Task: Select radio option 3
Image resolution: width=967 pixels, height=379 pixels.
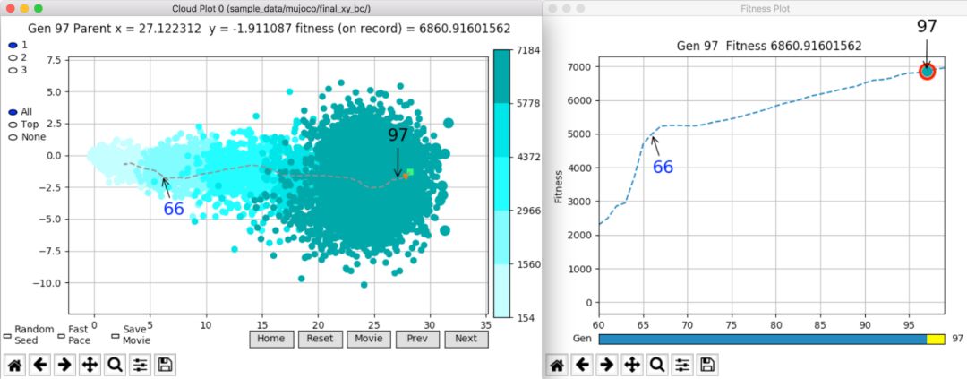Action: coord(13,70)
